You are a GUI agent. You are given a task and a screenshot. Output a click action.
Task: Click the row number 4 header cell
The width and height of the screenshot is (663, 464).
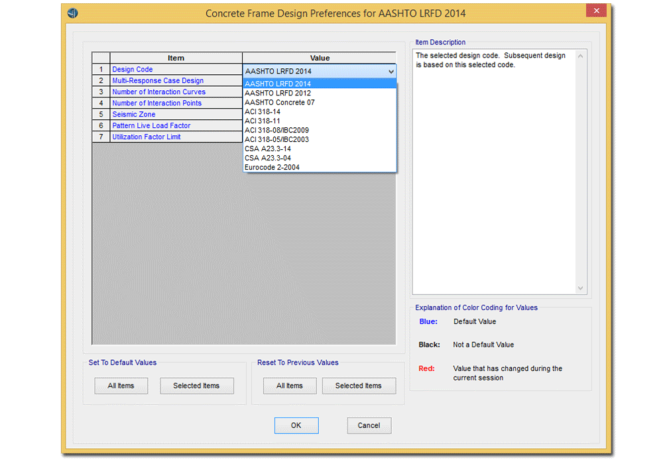click(x=101, y=103)
